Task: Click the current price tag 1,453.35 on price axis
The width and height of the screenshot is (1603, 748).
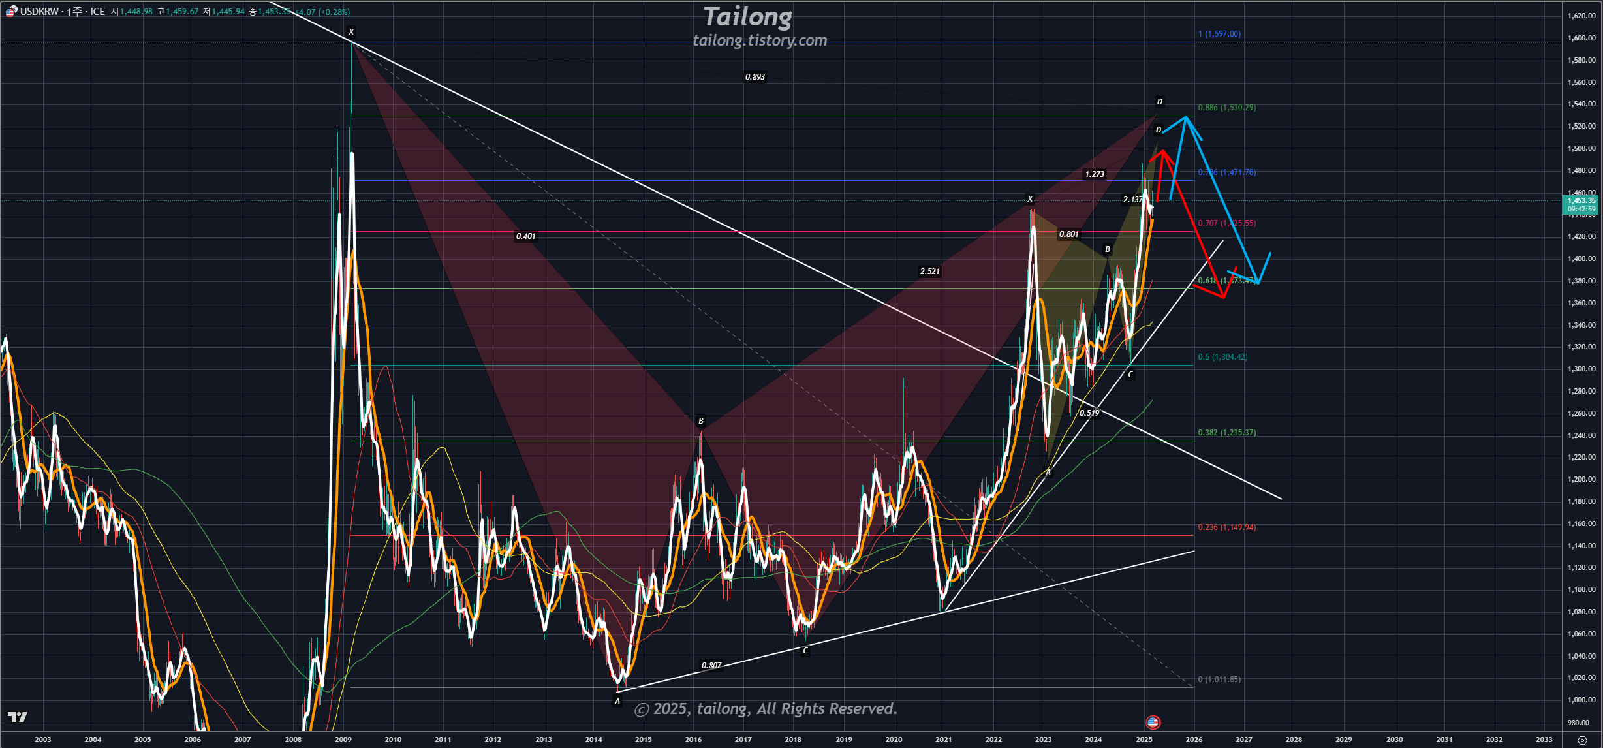Action: (1581, 201)
